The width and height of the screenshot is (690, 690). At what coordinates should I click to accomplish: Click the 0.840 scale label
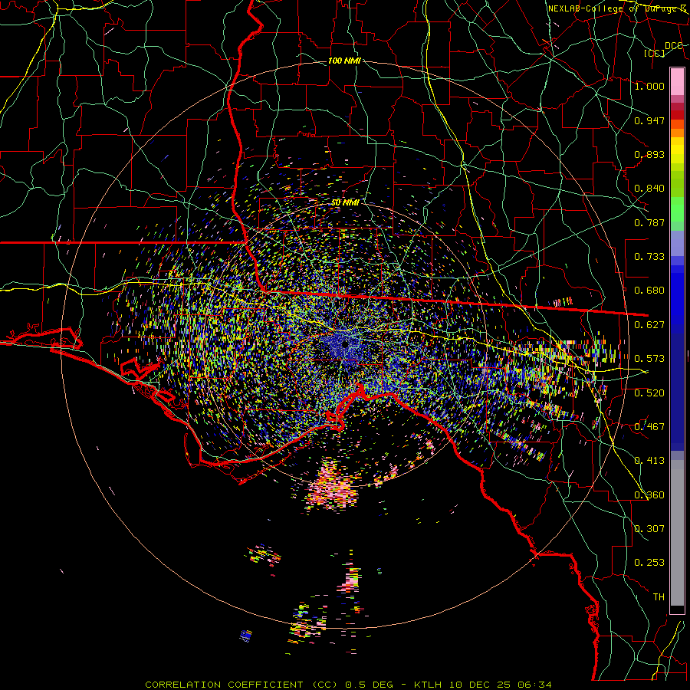(649, 189)
